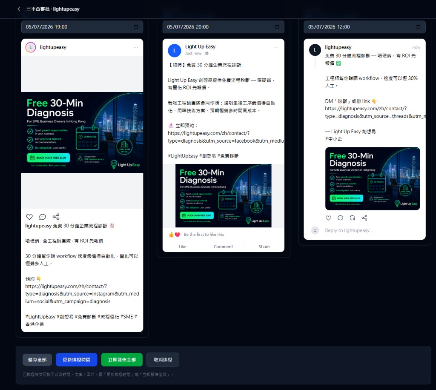Repost the Threads preview post
Image resolution: width=436 pixels, height=390 pixels.
(352, 218)
